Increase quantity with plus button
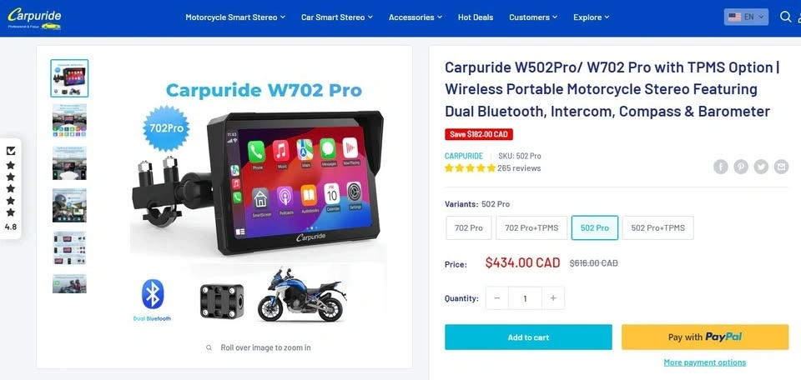 (552, 298)
